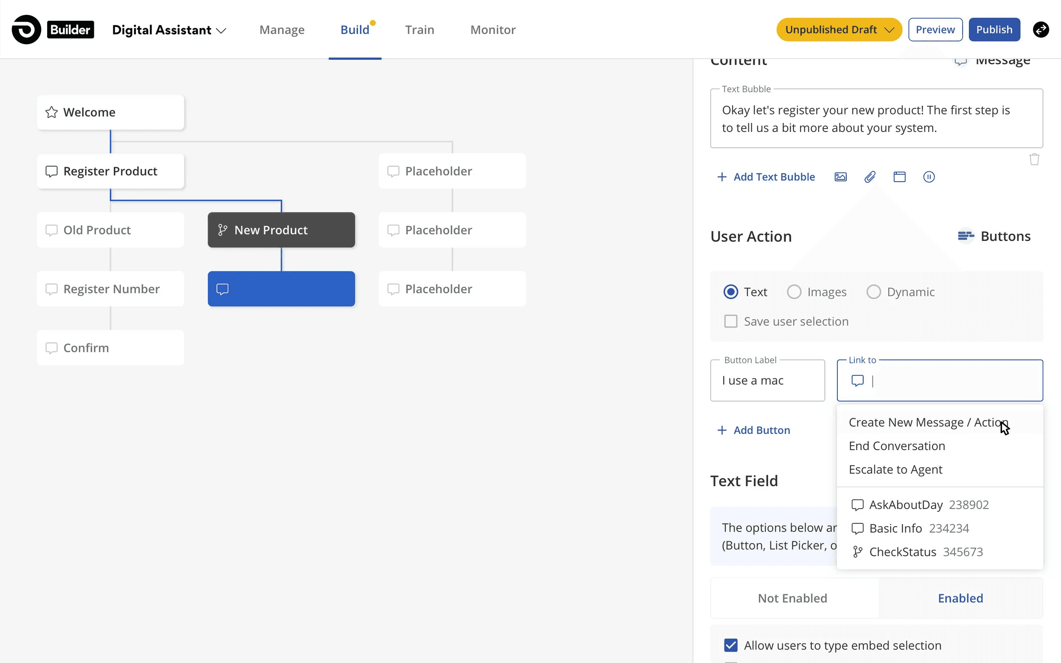Viewport: 1061px width, 663px height.
Task: Switch to the Train tab
Action: click(419, 30)
